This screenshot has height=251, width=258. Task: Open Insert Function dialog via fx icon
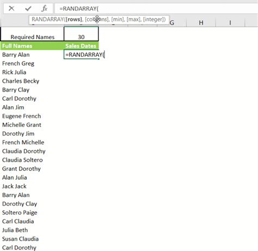click(45, 8)
